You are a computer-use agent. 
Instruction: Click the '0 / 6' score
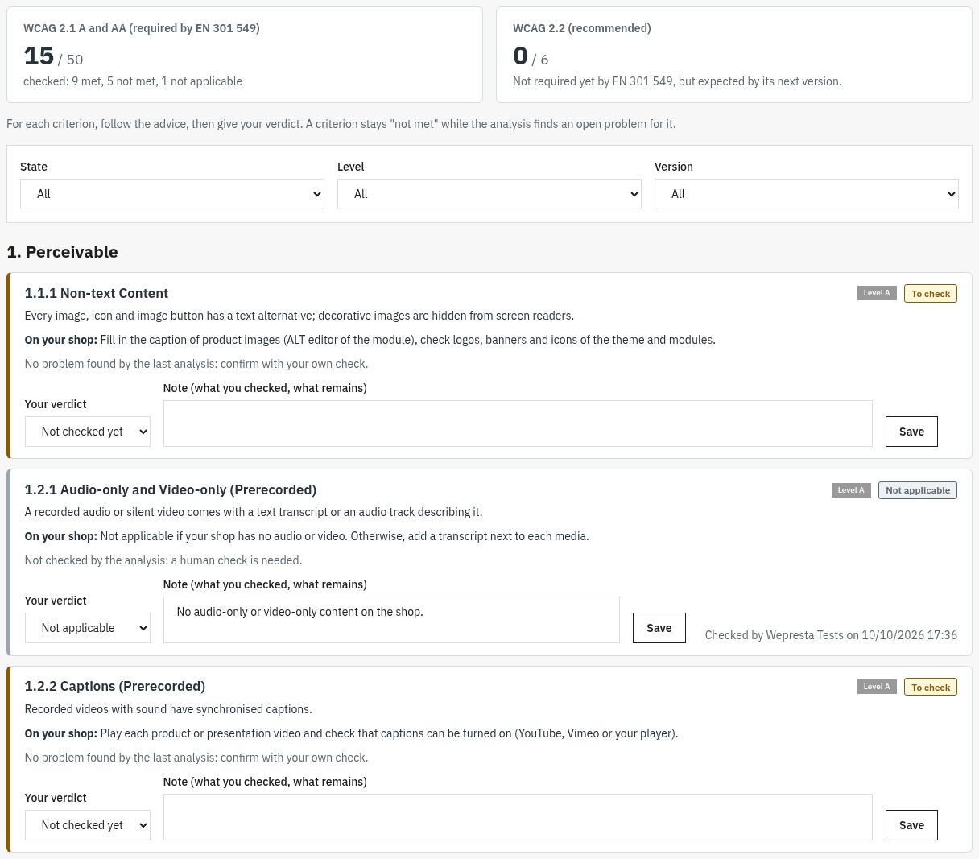tap(531, 56)
